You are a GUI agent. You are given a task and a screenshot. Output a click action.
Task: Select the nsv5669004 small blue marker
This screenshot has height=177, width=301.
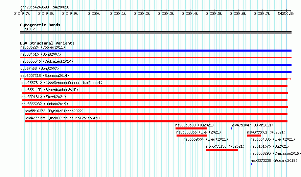click(184, 143)
